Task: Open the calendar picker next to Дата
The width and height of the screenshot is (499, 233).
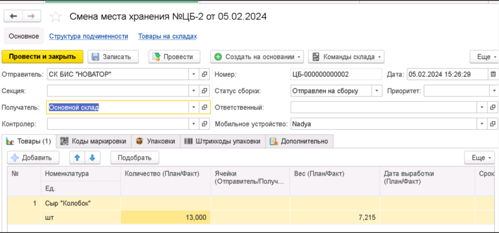Action: pos(493,74)
